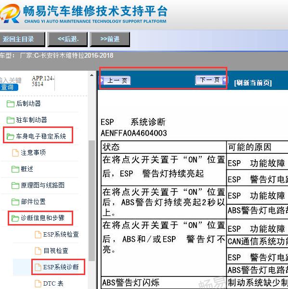Open the 原理图与线路图 folder icon
The image size is (288, 289).
point(15,186)
